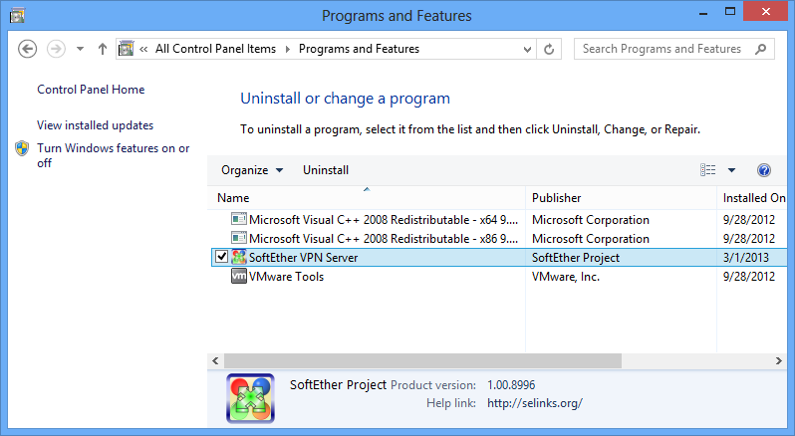The image size is (795, 436).
Task: Click Uninstall in the toolbar
Action: (326, 170)
